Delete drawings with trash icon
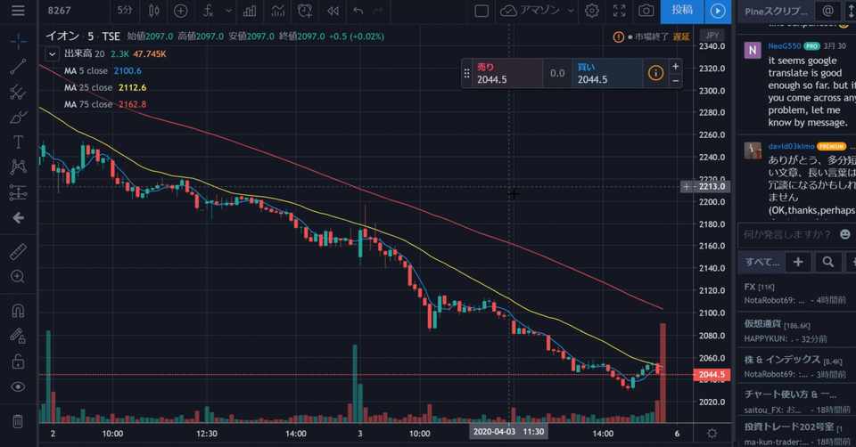Image resolution: width=856 pixels, height=447 pixels. pyautogui.click(x=18, y=421)
